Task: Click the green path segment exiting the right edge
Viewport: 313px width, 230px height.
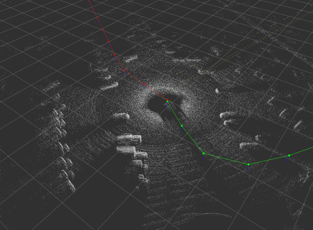Action: pyautogui.click(x=301, y=152)
